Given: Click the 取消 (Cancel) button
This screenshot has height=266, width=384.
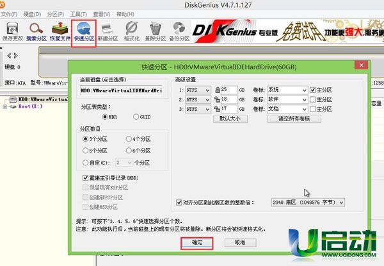Looking at the screenshot, I should coord(240,243).
